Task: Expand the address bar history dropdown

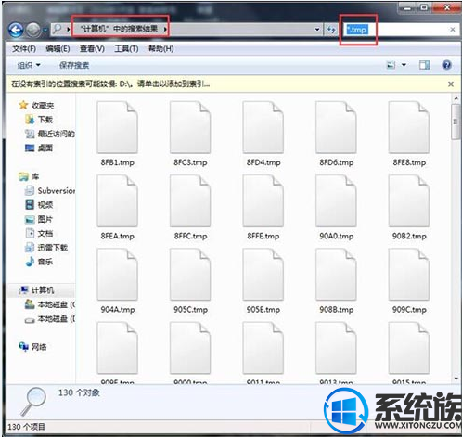Action: [x=317, y=30]
